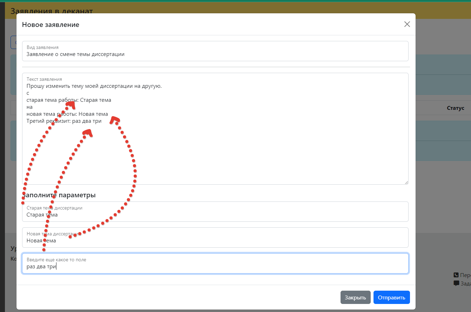Submit the form with Отправить button
This screenshot has height=312, width=471.
click(391, 297)
